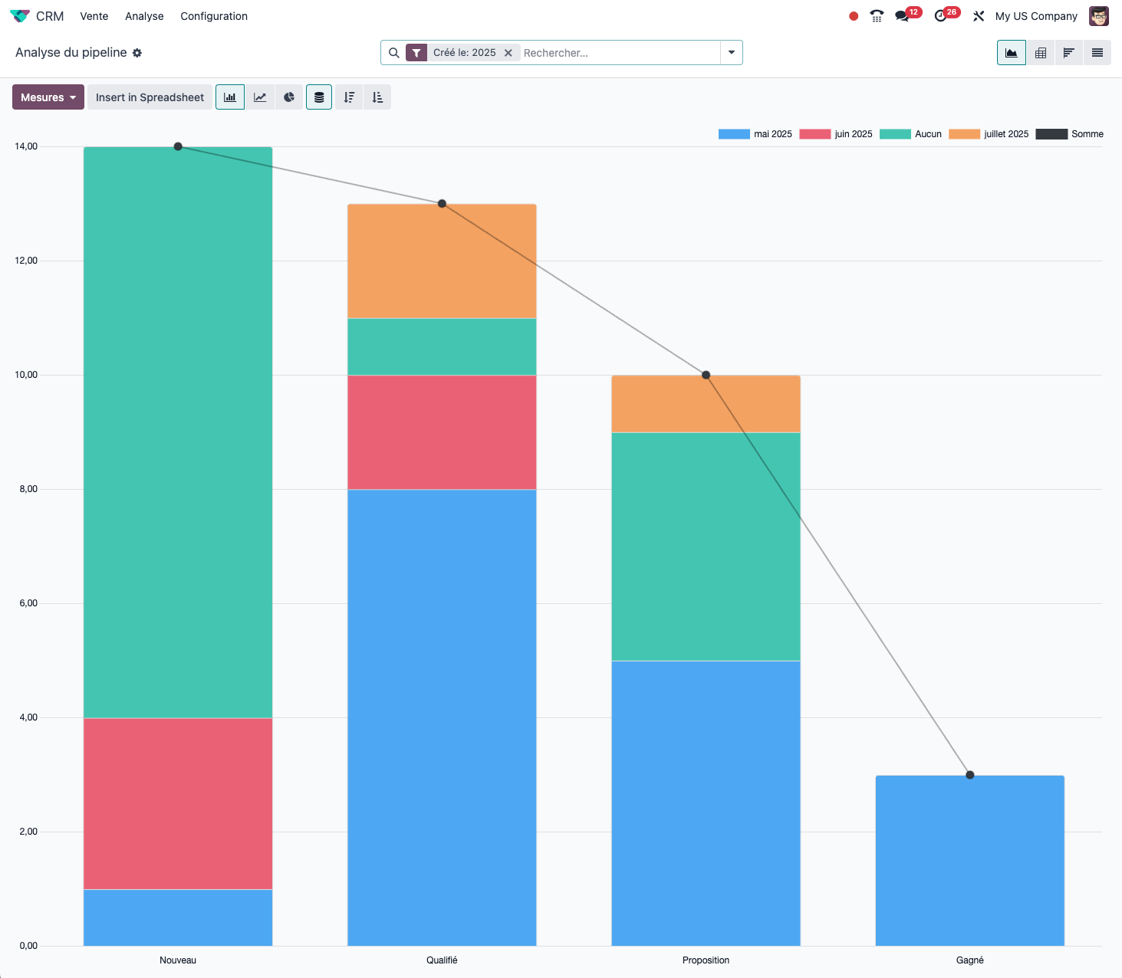This screenshot has height=978, width=1122.
Task: Click the user avatar picture
Action: click(1099, 16)
